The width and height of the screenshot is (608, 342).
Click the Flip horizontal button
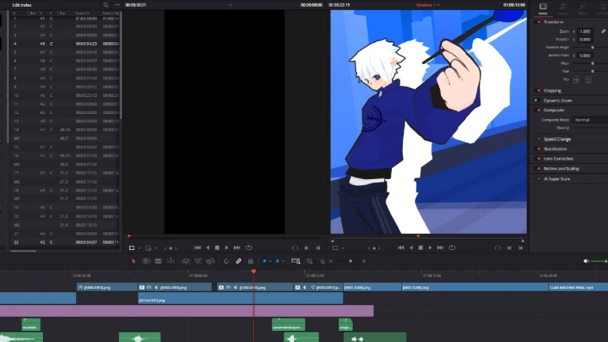pyautogui.click(x=577, y=79)
